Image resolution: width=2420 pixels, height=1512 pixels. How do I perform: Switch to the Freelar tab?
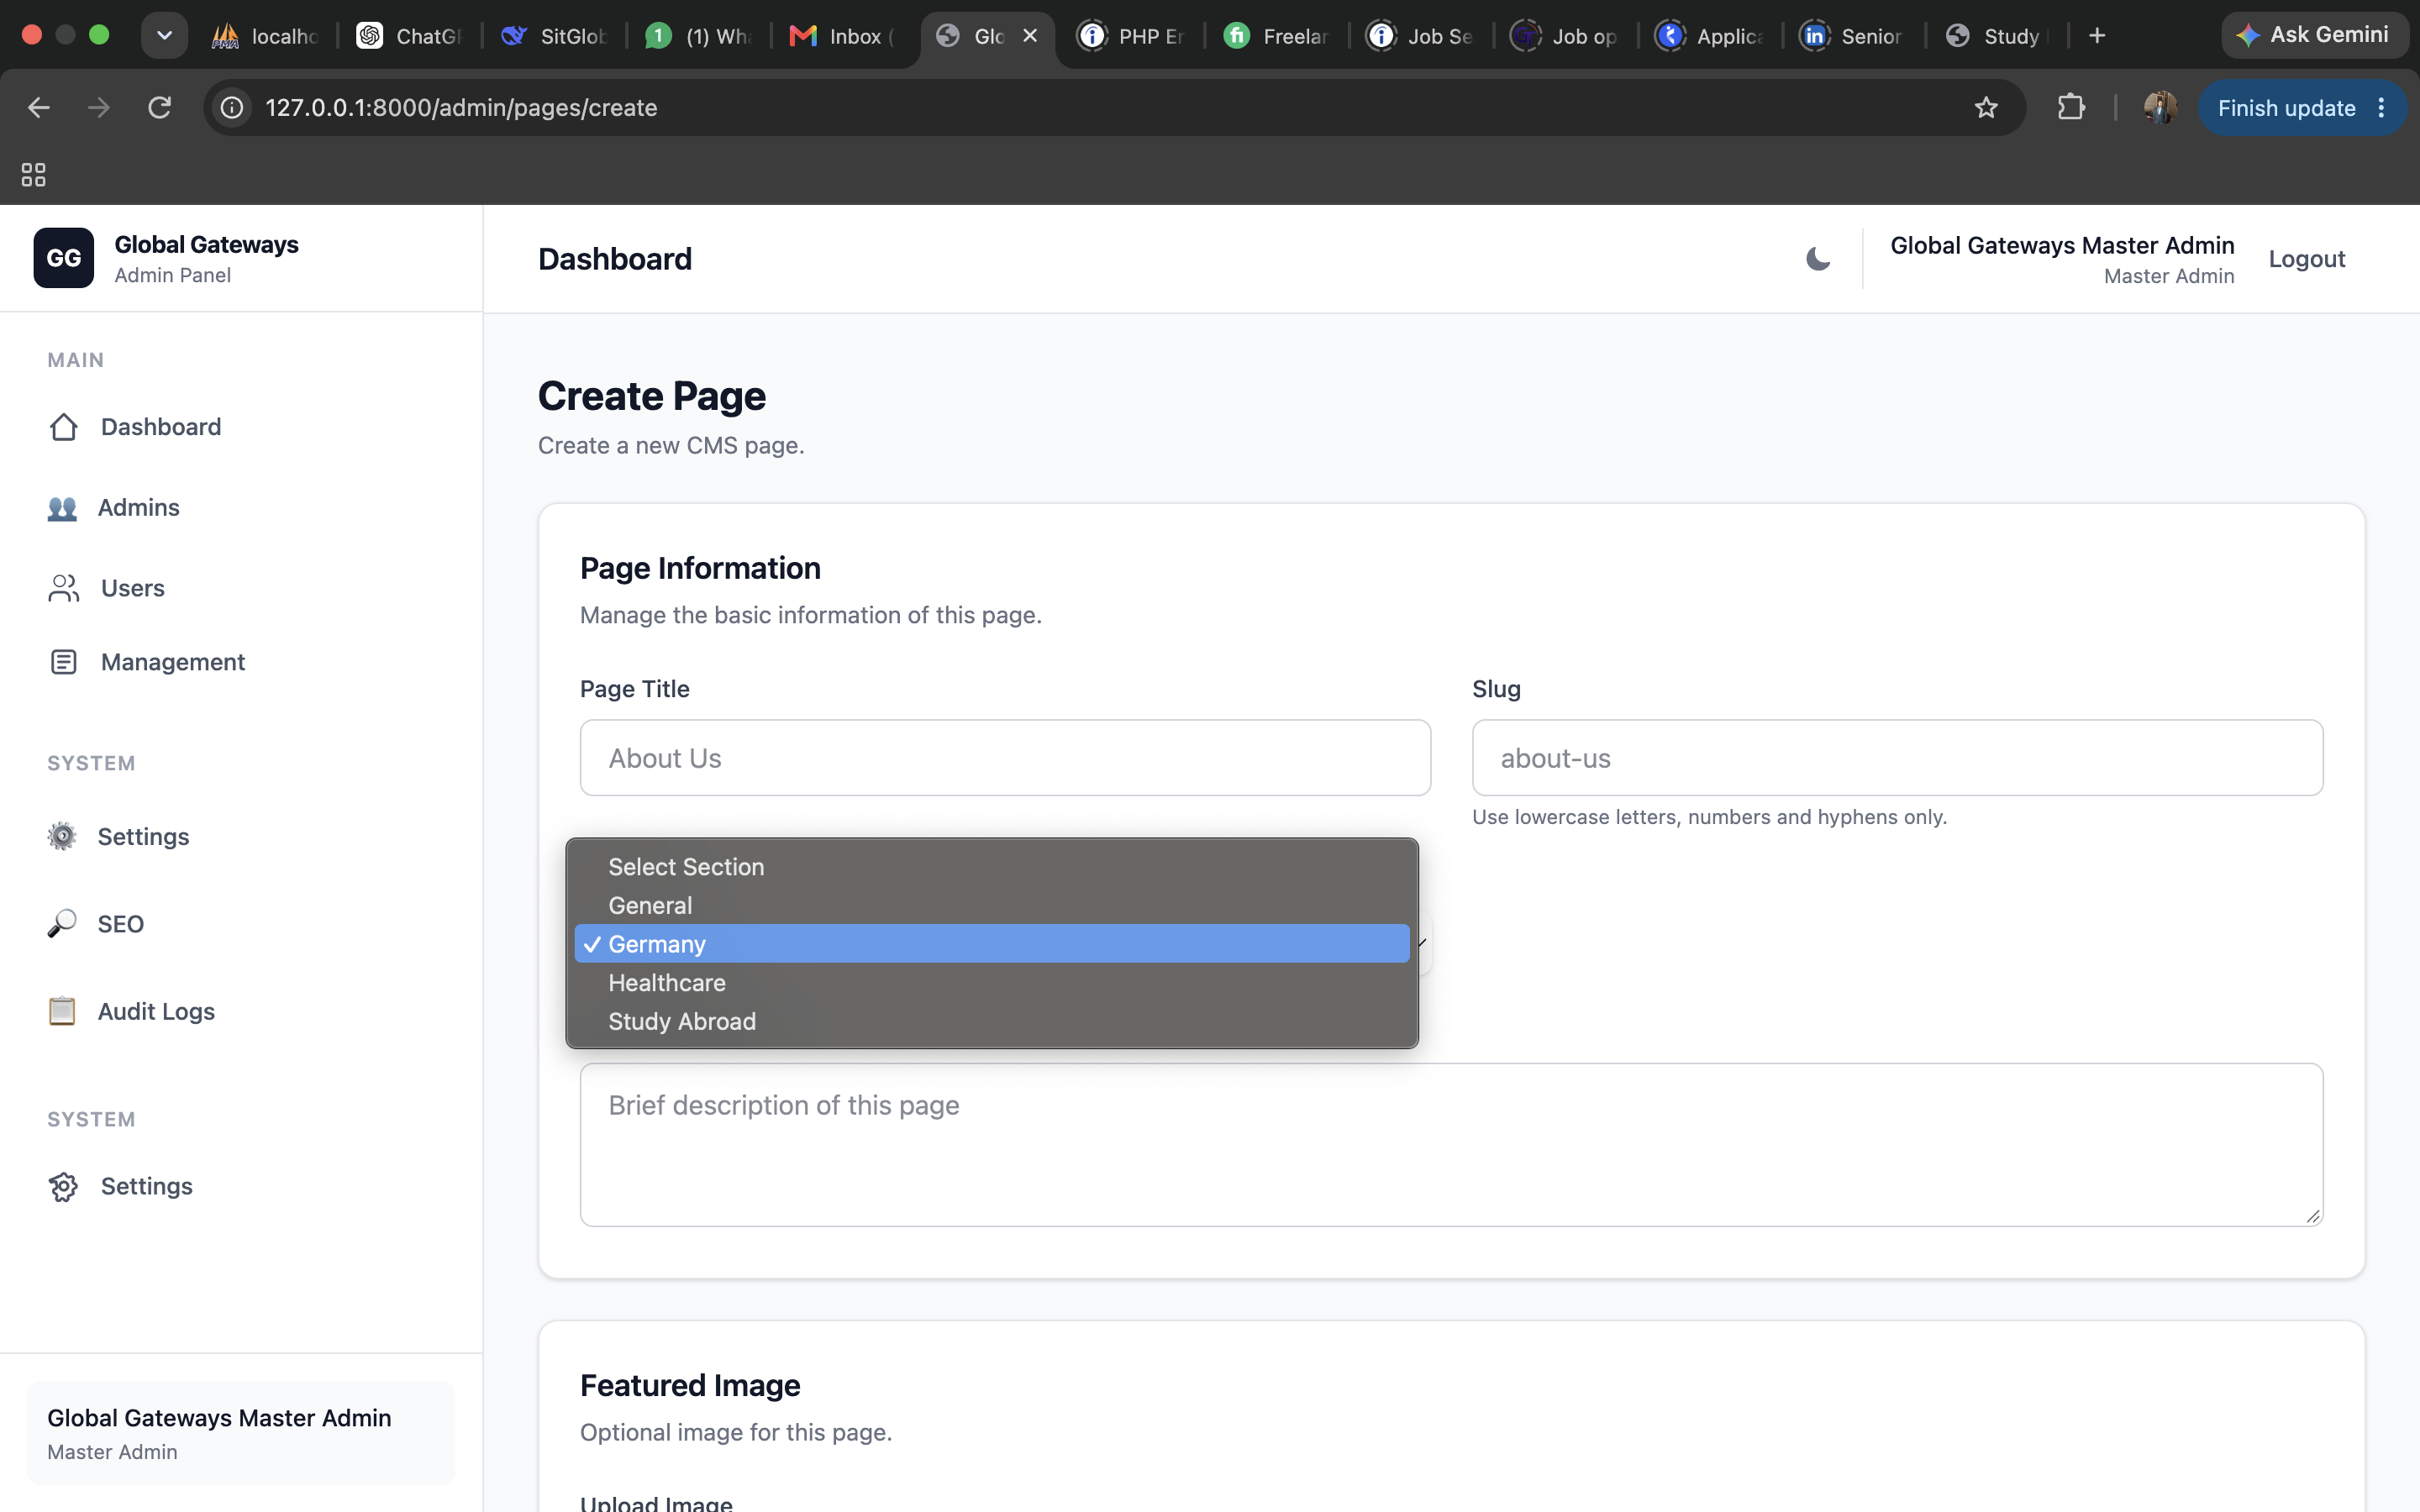coord(1276,36)
